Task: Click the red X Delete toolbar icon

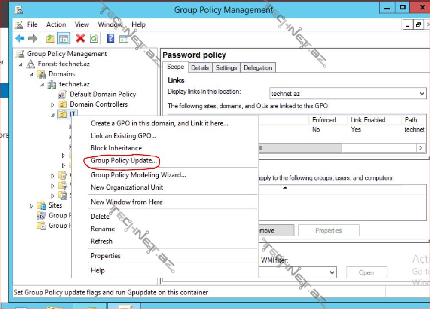Action: coord(80,39)
